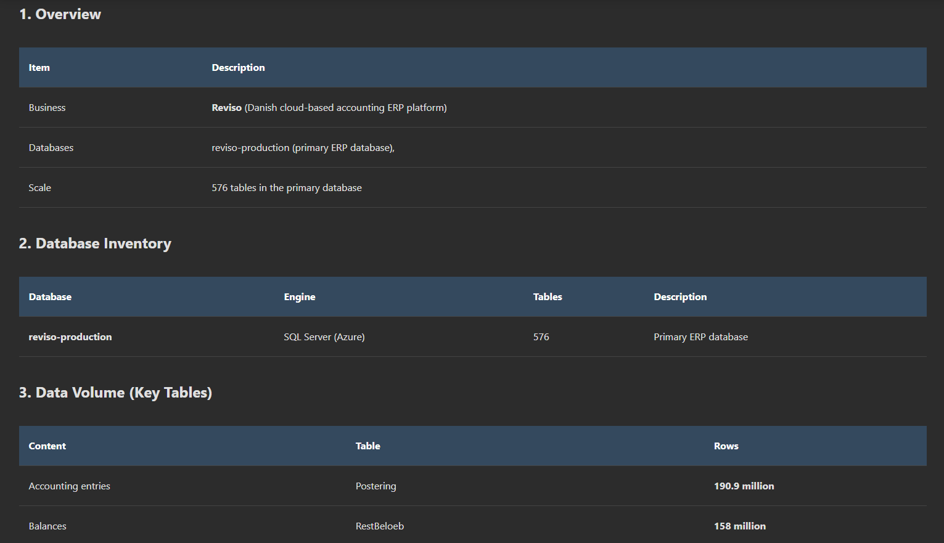This screenshot has width=944, height=543.
Task: Click the 'Rows' column header
Action: point(726,446)
